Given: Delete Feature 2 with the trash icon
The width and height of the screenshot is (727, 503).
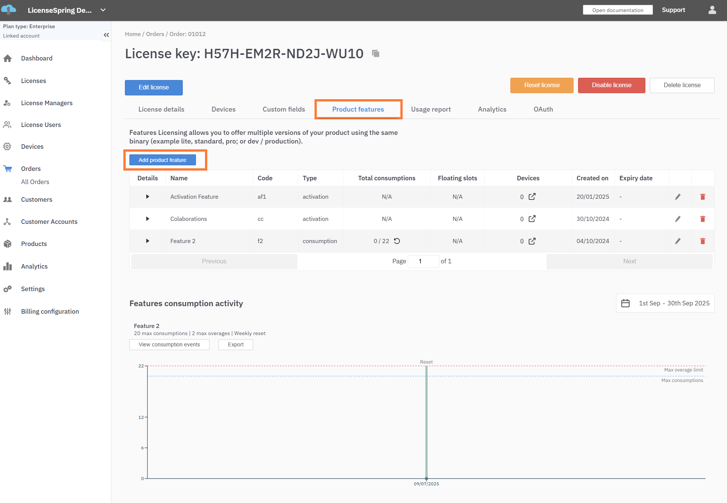Looking at the screenshot, I should pyautogui.click(x=702, y=241).
